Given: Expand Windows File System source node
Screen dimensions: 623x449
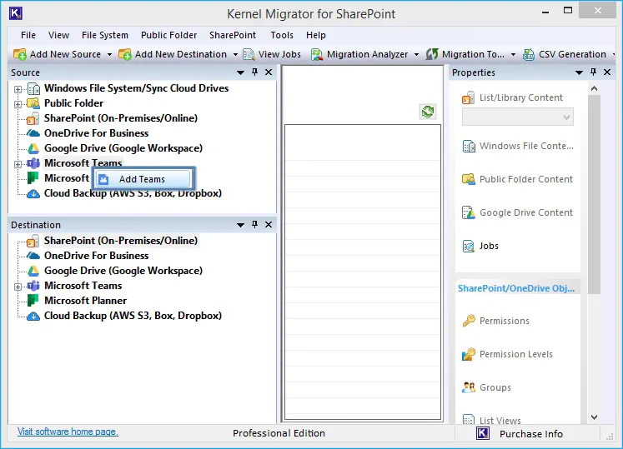Looking at the screenshot, I should click(18, 88).
